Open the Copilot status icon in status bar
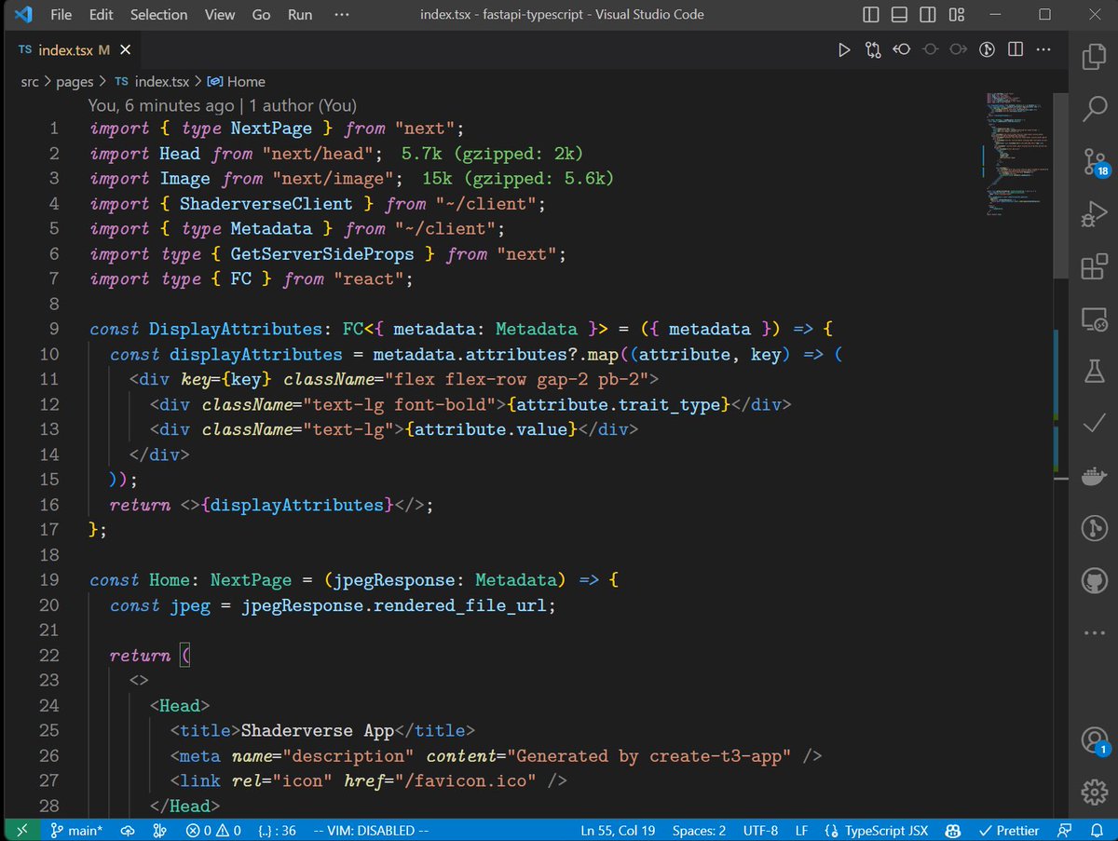 [953, 830]
